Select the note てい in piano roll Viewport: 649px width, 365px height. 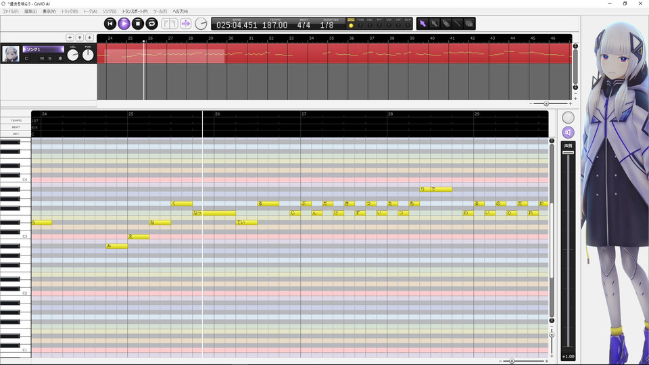(x=246, y=222)
